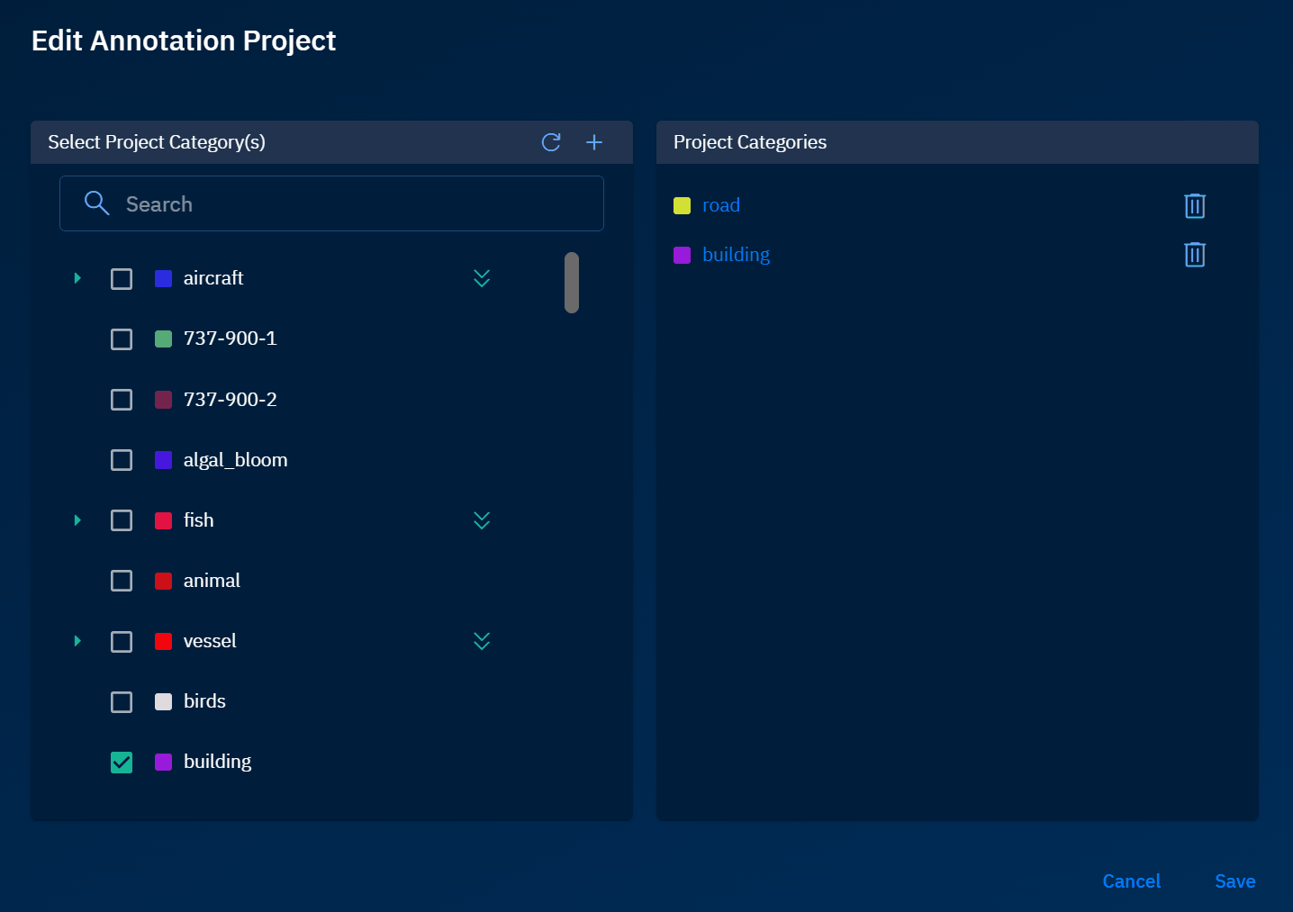Select the 737-900-1 category label
This screenshot has width=1293, height=912.
pos(230,339)
